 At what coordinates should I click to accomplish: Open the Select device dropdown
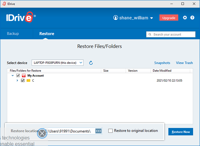(58, 63)
